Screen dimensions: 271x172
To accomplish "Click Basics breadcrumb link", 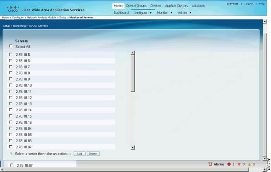I will (63, 17).
